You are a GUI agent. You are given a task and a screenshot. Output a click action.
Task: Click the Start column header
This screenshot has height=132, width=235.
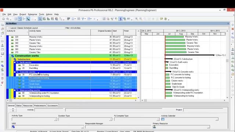click(117, 32)
